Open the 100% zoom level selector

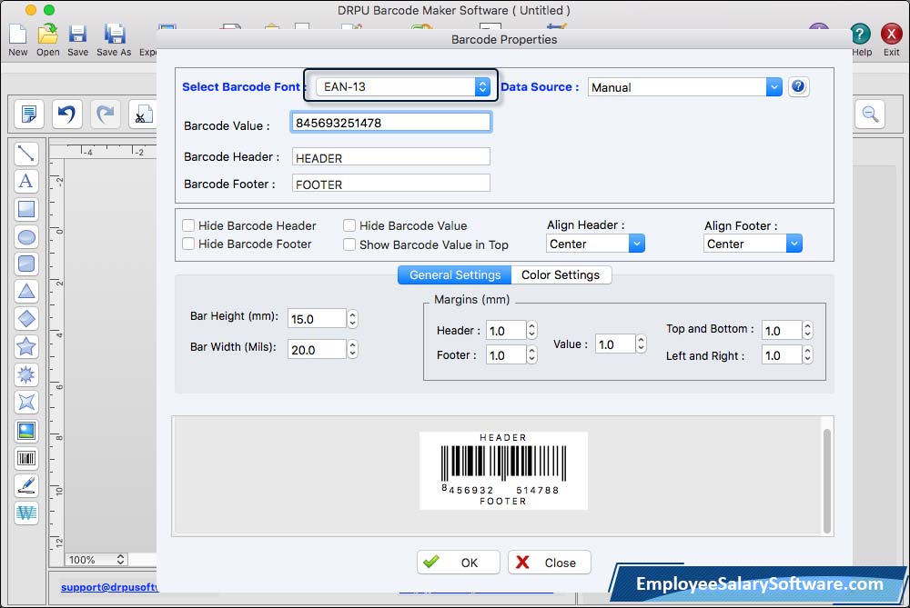96,560
